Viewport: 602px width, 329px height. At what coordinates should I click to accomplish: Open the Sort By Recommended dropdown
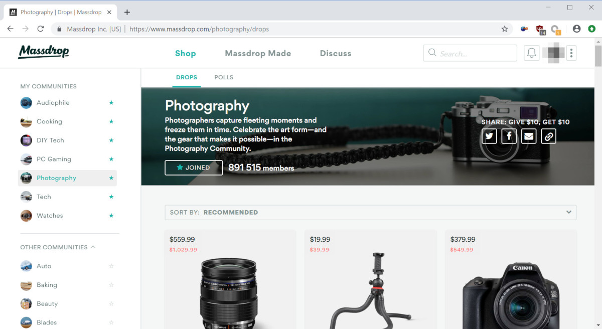click(x=370, y=212)
